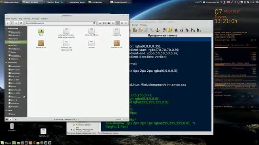Screen dimensions: 259x145
Task: Apply bold formatting in CherryTree
Action: click(x=176, y=30)
